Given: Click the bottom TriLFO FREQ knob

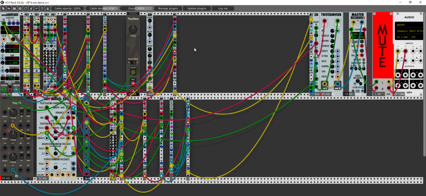Looking at the screenshot, I should tap(13, 157).
